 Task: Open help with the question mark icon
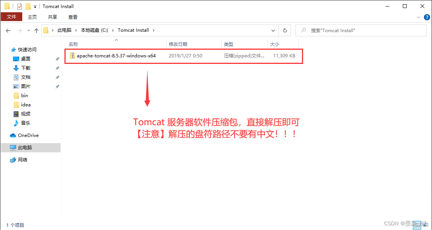(x=426, y=17)
